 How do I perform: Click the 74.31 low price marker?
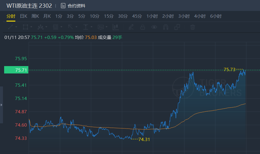click(x=144, y=140)
